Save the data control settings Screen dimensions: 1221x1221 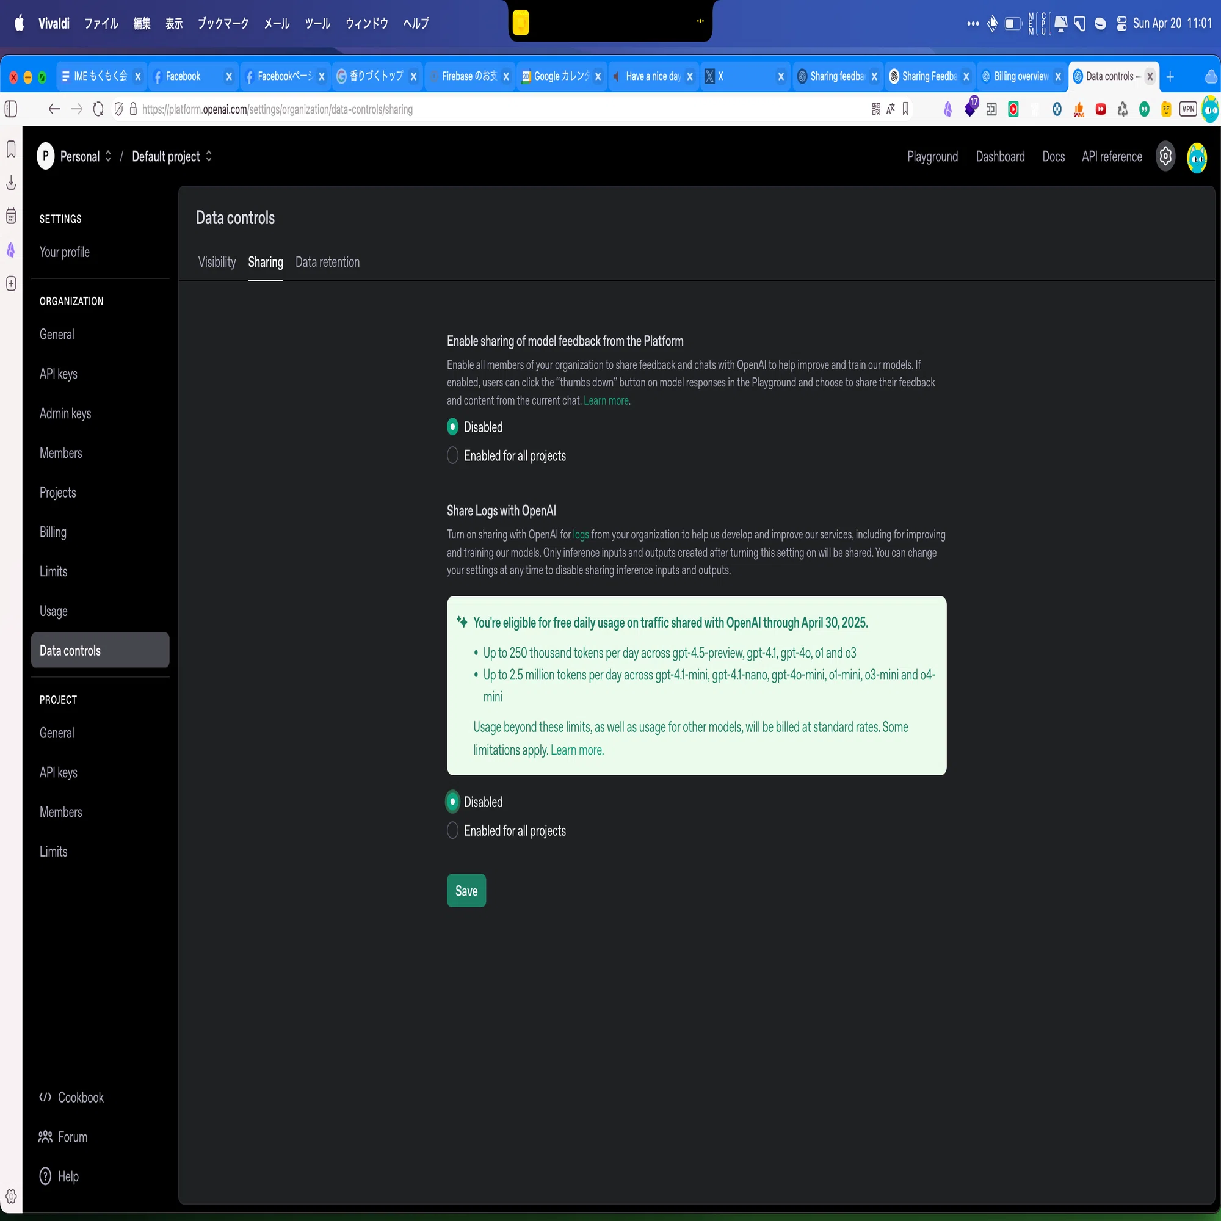[466, 891]
